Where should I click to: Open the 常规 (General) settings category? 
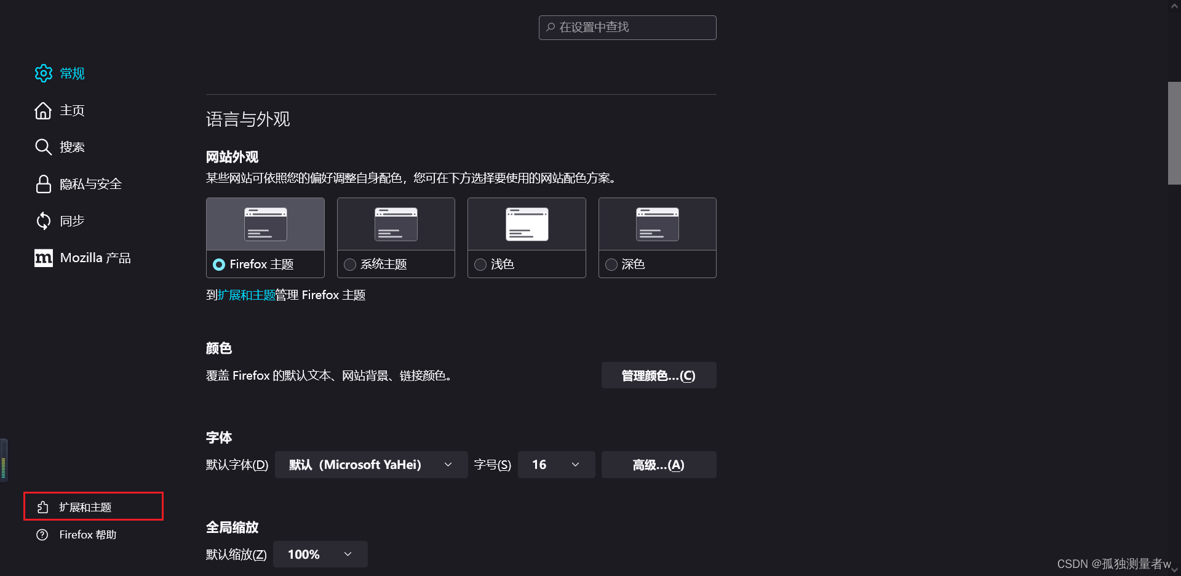pyautogui.click(x=72, y=73)
